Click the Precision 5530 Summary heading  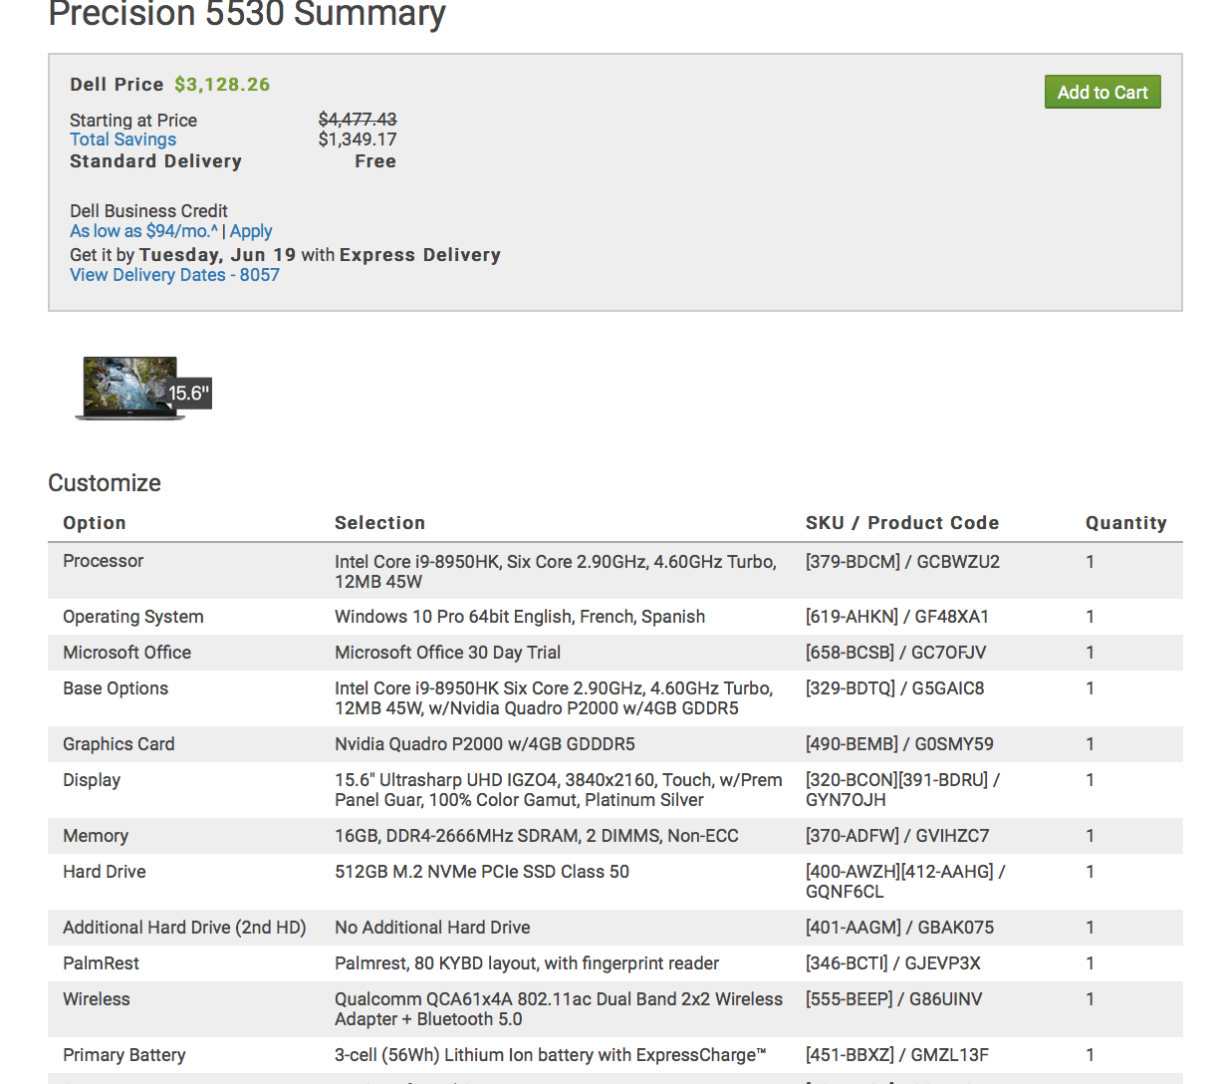click(x=247, y=14)
